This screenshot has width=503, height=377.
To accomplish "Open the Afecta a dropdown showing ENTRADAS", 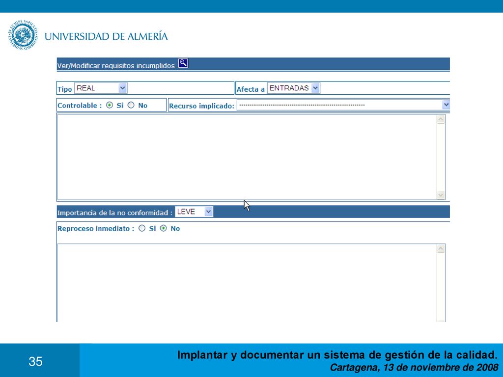I will click(x=294, y=88).
